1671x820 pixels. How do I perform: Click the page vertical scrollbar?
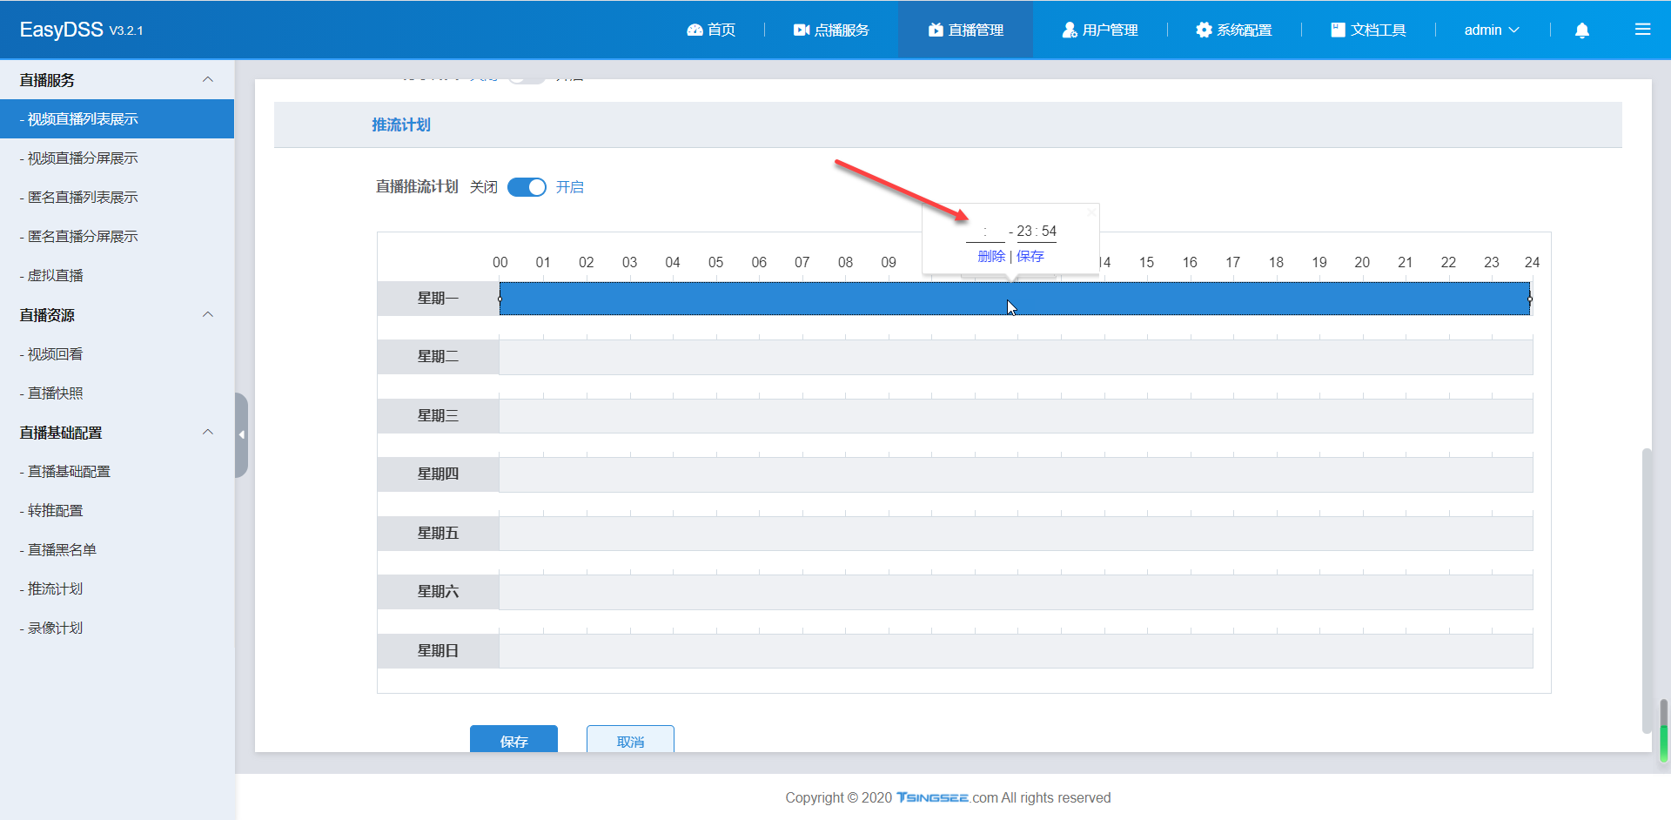pyautogui.click(x=1646, y=590)
